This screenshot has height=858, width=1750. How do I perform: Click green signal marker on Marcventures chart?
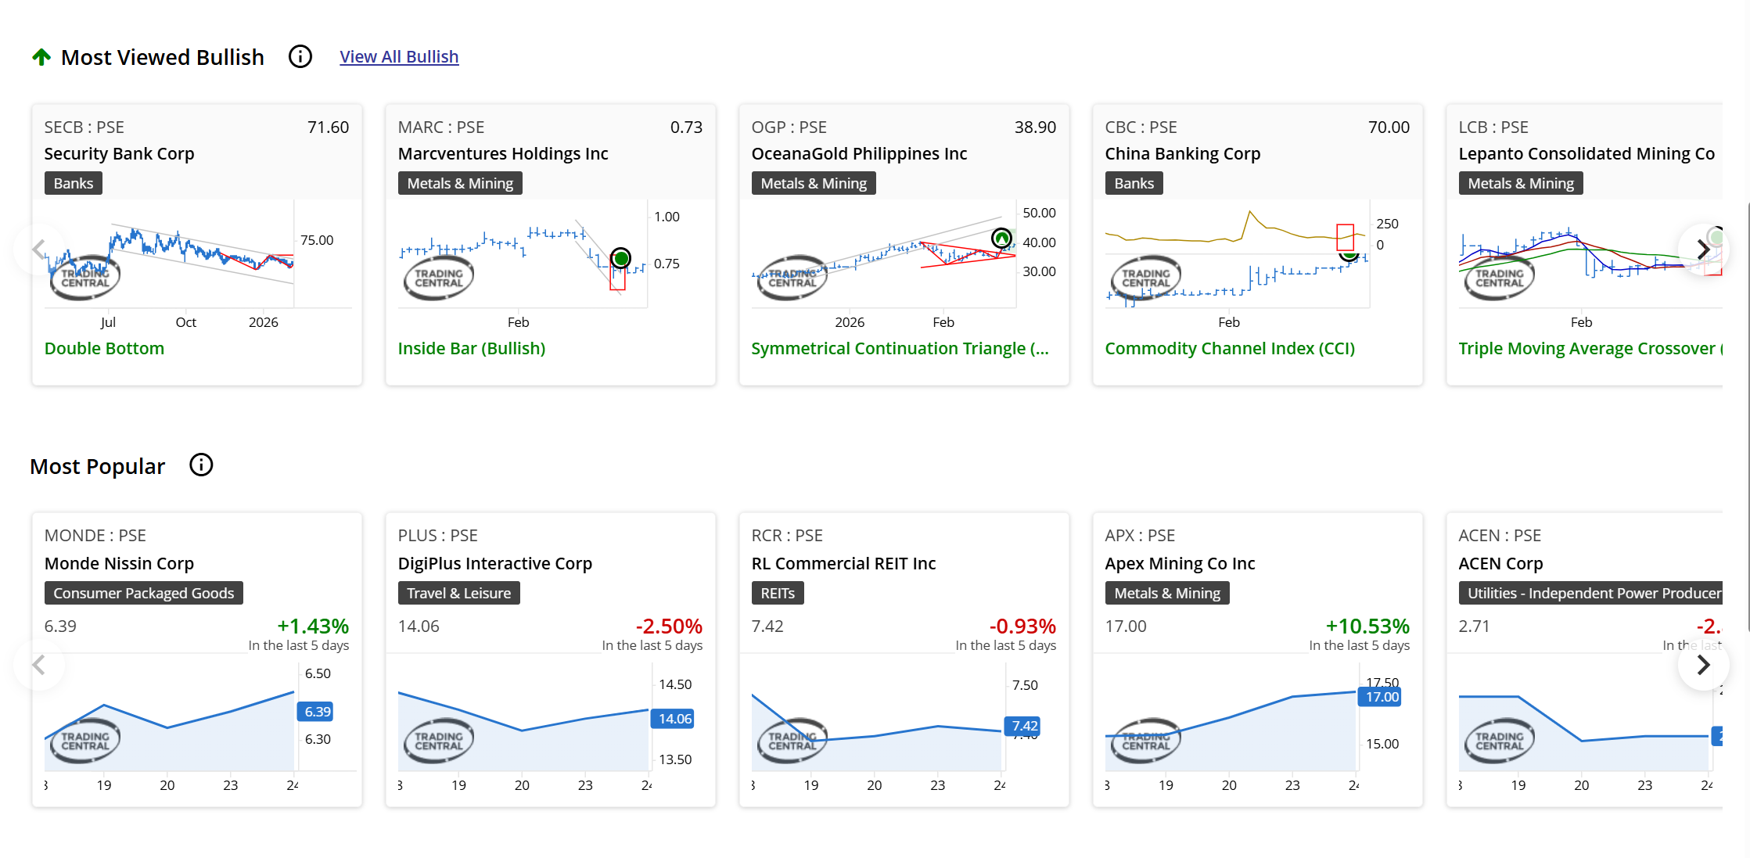point(620,258)
